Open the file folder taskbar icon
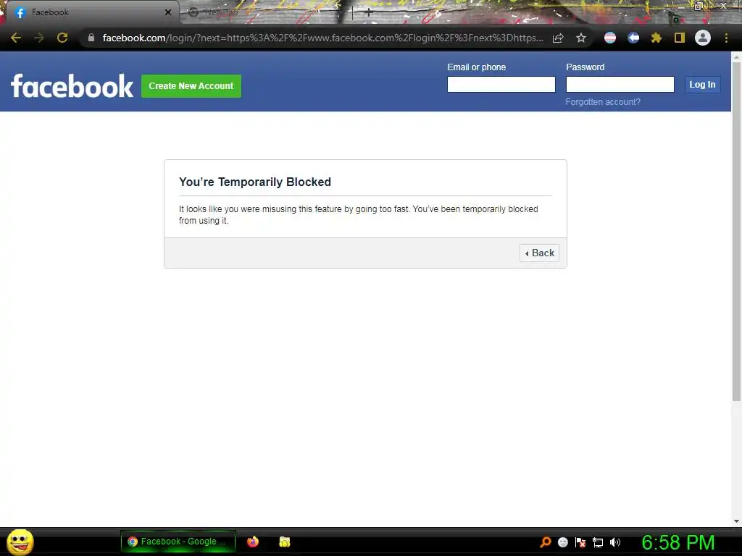The width and height of the screenshot is (742, 556). point(284,542)
